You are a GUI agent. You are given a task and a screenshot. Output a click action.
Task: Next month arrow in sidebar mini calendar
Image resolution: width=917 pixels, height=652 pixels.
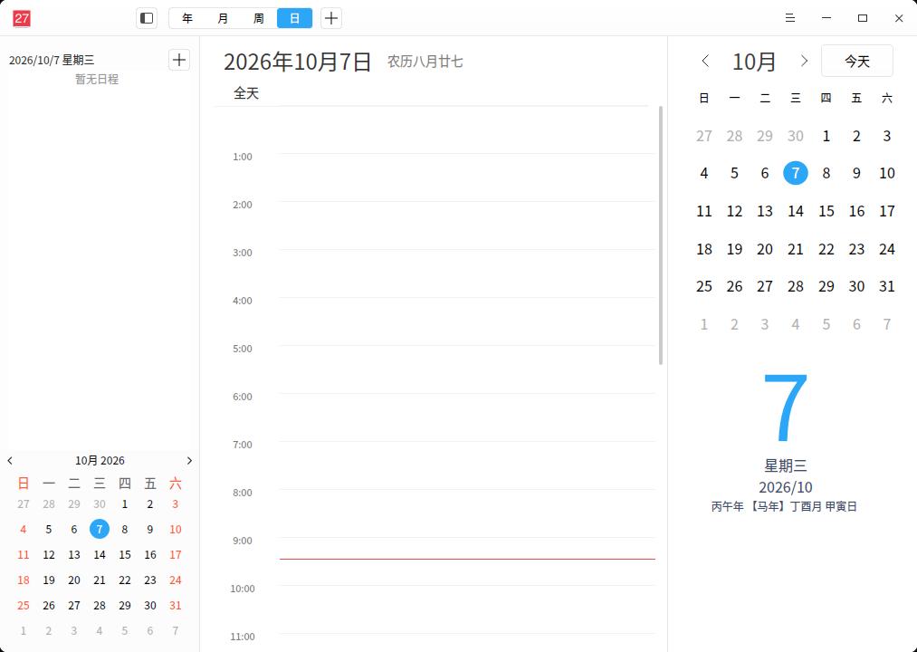point(189,461)
